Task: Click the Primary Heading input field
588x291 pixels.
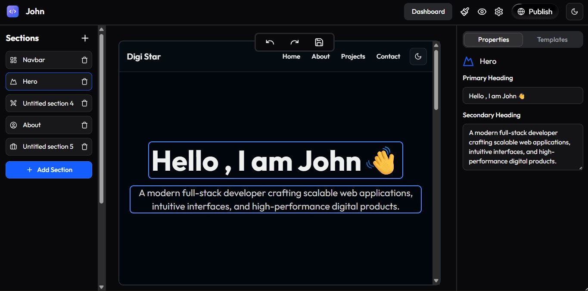Action: pos(523,96)
